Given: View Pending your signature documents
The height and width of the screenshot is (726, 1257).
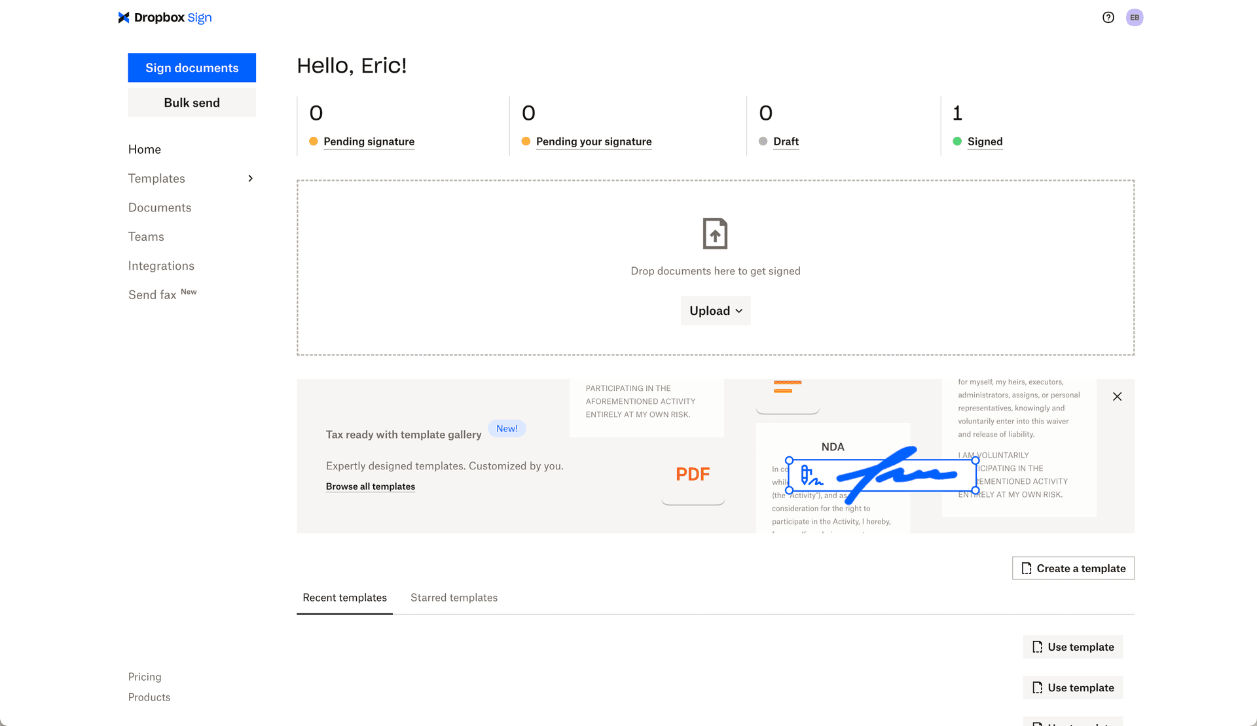Looking at the screenshot, I should [594, 141].
